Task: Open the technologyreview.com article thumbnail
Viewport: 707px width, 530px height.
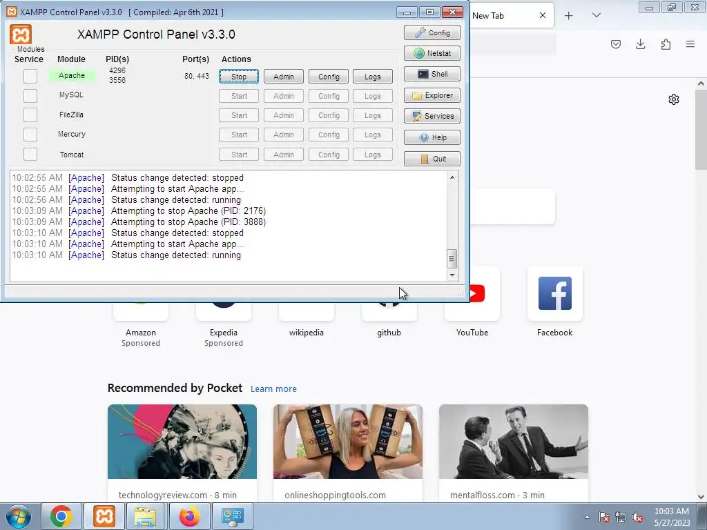Action: pos(182,442)
